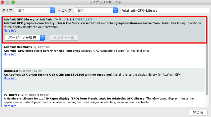The height and width of the screenshot is (117, 211).
Task: Click the NeoPixel grids description text
Action: 77,51
